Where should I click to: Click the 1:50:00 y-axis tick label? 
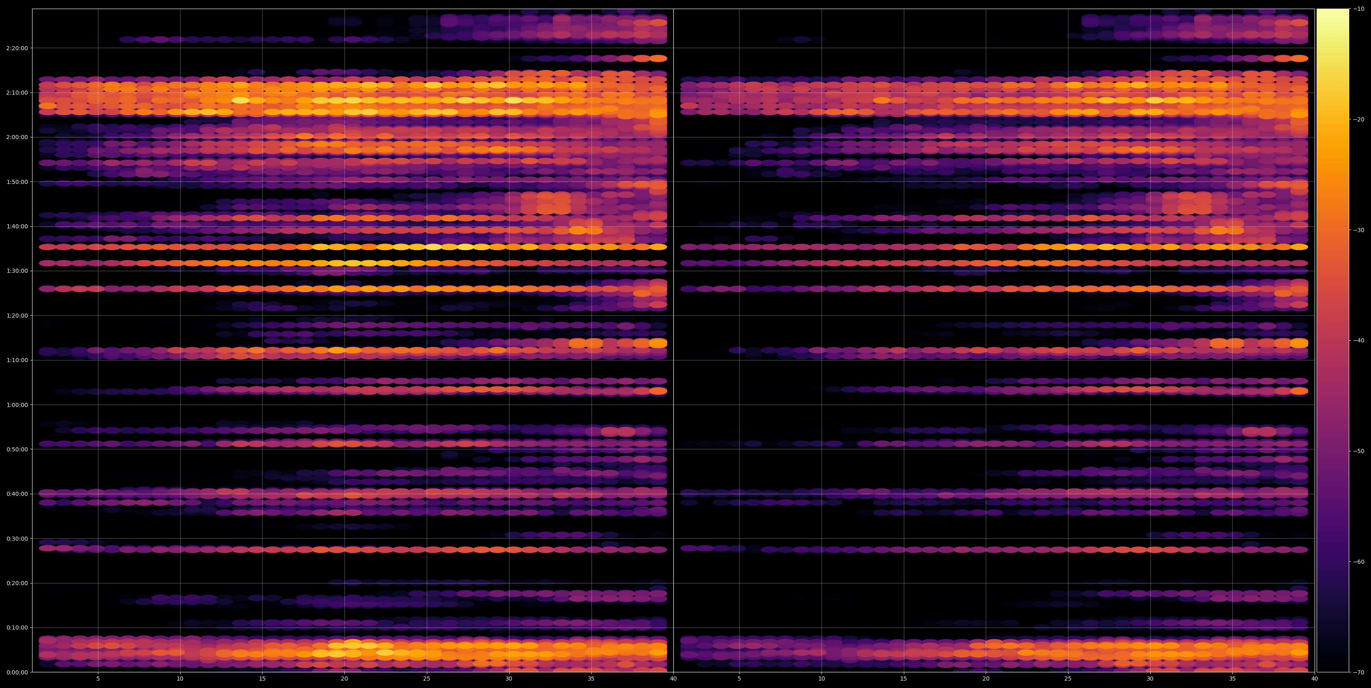click(x=17, y=182)
